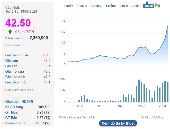Select the '1 năm' chart range
Viewport: 170px width, 129px height.
coord(124,6)
